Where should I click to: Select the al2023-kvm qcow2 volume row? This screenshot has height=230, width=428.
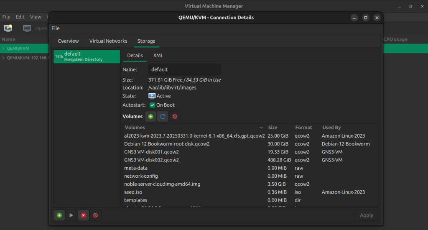point(250,136)
